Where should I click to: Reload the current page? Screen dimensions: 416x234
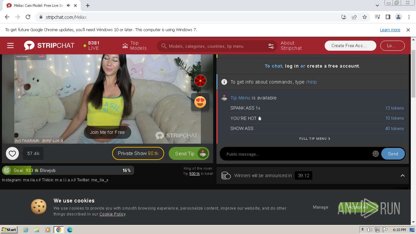(28, 17)
